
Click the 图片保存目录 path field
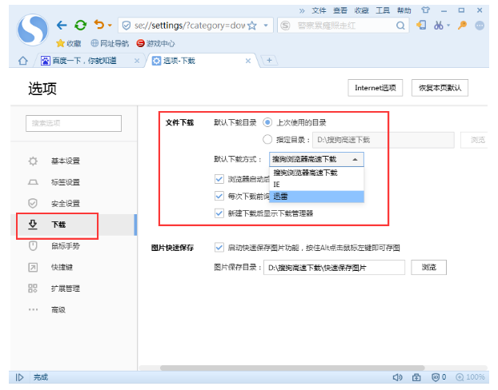point(334,268)
